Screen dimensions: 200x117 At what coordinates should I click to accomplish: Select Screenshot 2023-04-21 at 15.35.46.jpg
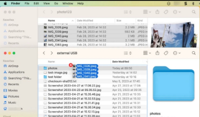click(x=93, y=94)
